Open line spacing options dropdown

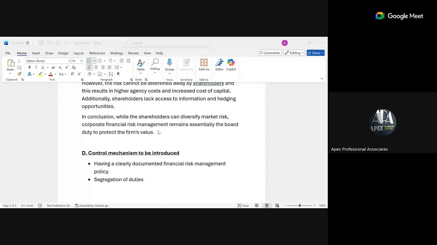[118, 67]
